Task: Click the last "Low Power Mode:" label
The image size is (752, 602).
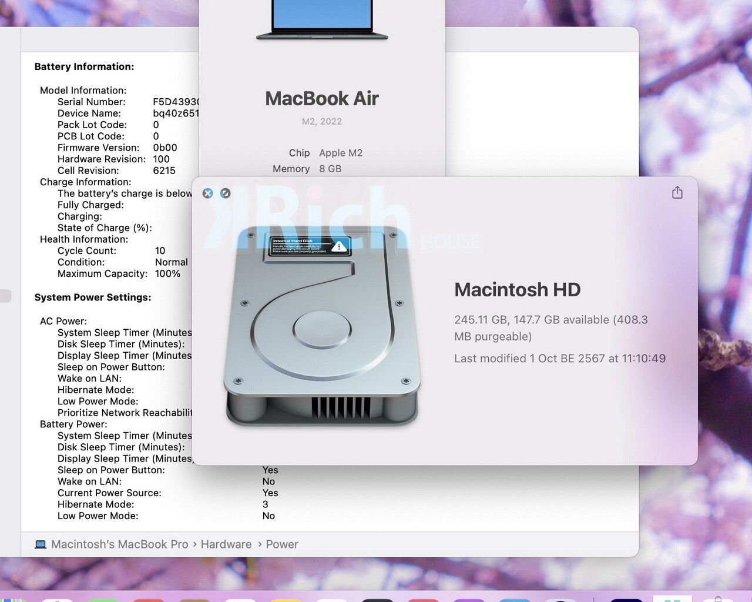Action: pyautogui.click(x=98, y=516)
